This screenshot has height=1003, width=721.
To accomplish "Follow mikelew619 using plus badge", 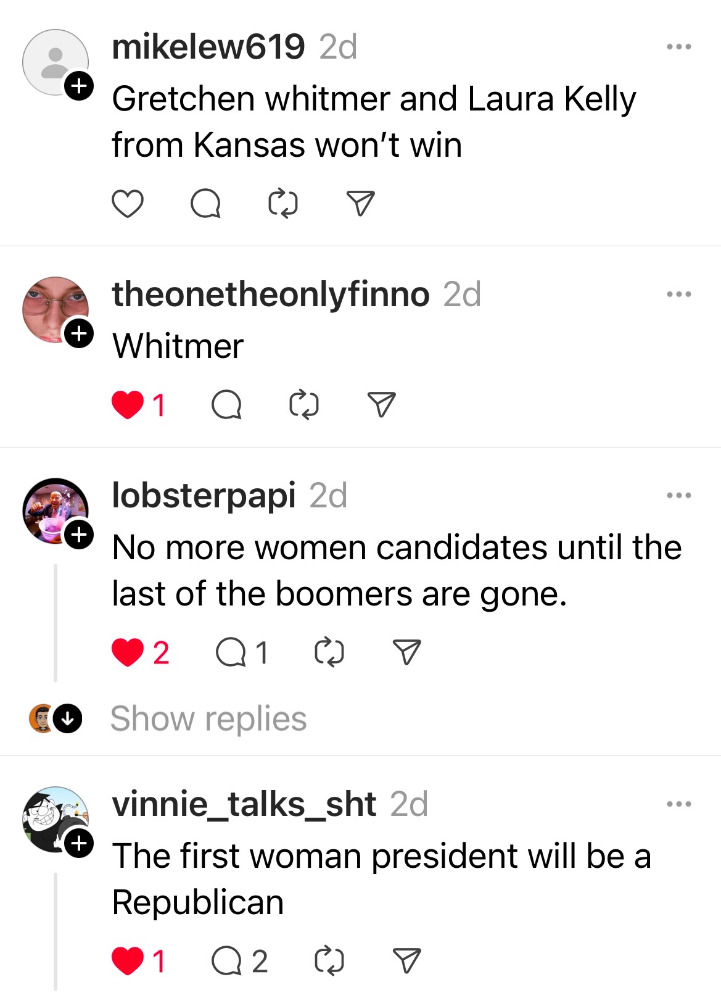I will (x=79, y=86).
